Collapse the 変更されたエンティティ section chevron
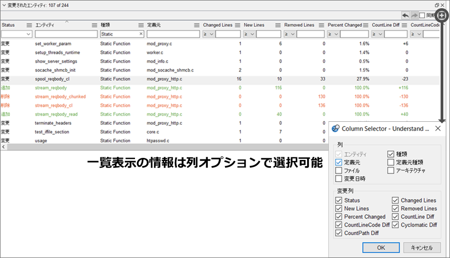Viewport: 450px width, 258px height. point(4,5)
